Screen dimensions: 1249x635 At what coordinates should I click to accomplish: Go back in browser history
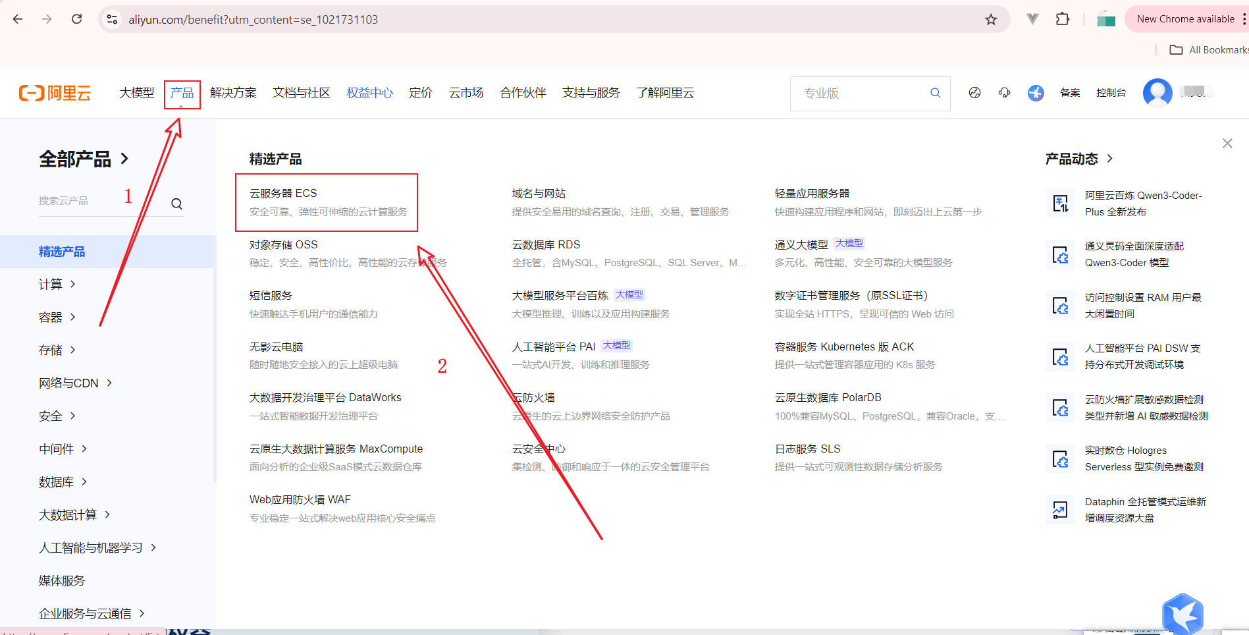18,19
